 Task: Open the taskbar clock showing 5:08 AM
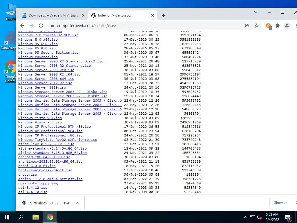point(272,217)
